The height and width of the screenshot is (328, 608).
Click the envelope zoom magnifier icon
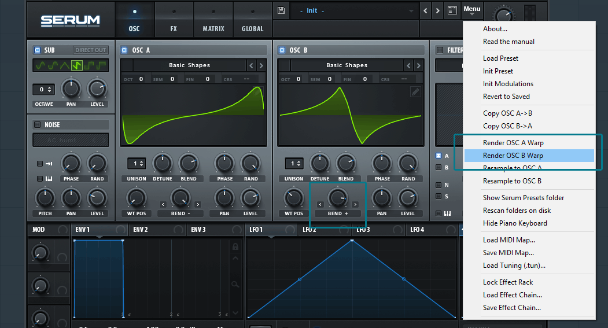click(235, 285)
